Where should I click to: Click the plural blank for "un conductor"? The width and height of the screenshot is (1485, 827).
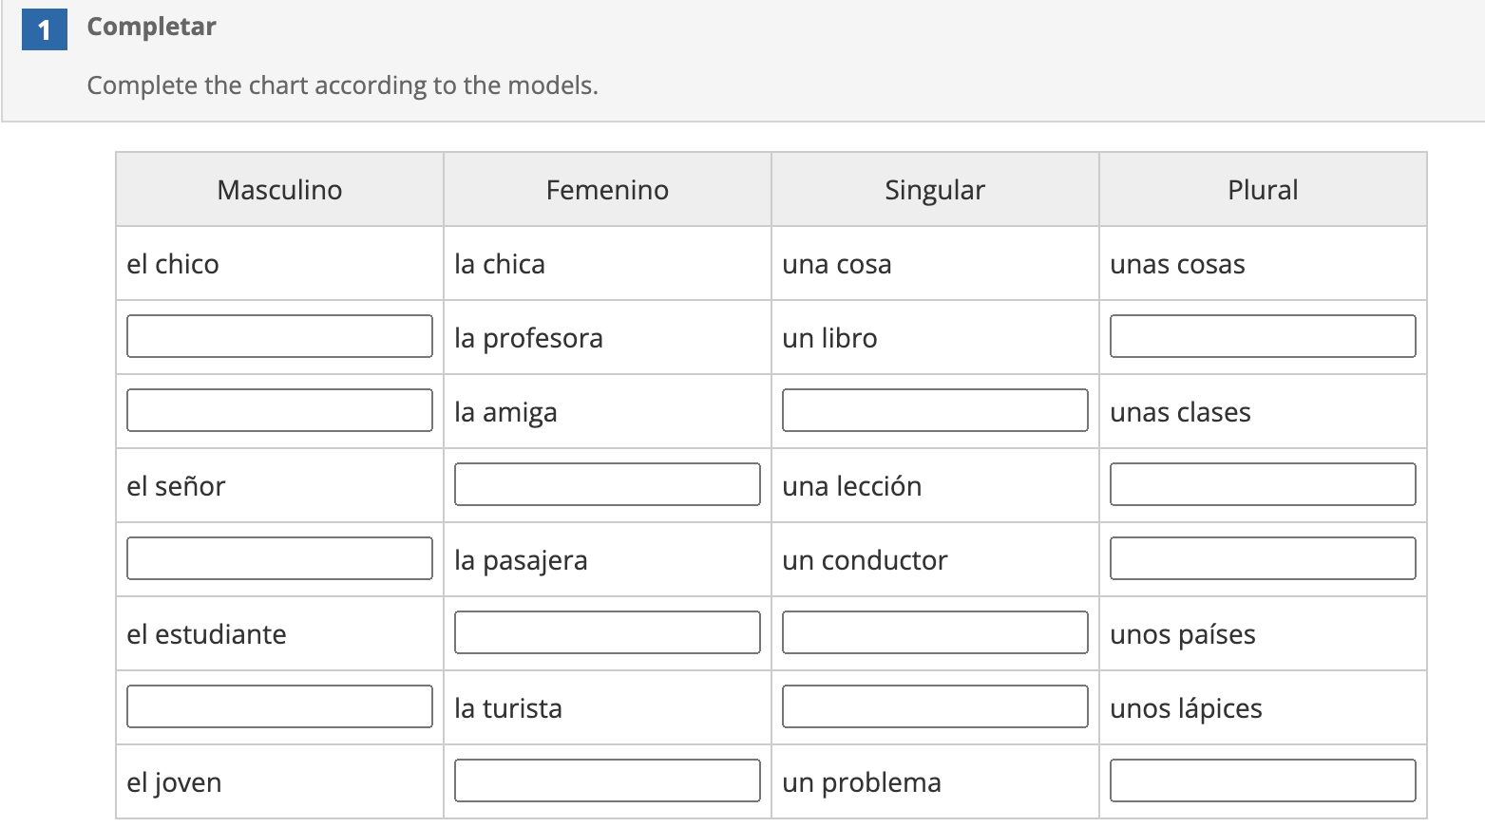[x=1262, y=558]
